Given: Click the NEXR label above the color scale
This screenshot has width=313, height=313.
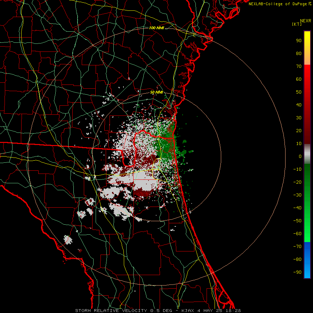Looking at the screenshot, I should click(306, 21).
